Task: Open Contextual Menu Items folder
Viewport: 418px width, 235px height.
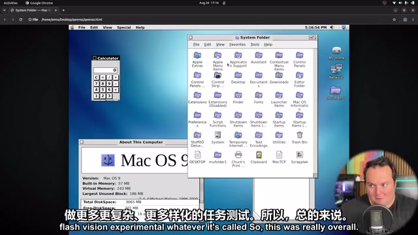Action: pyautogui.click(x=279, y=55)
